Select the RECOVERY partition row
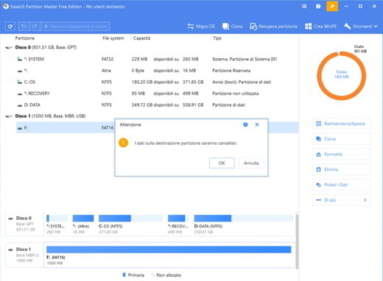Image resolution: width=383 pixels, height=281 pixels. coord(157,93)
